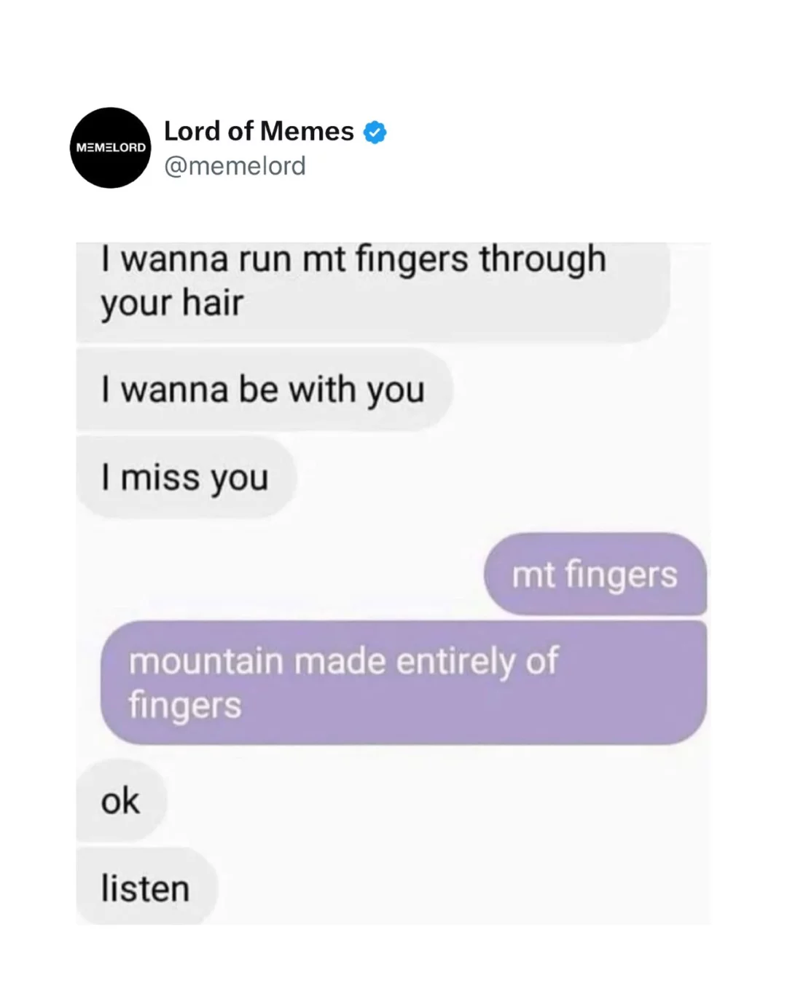The height and width of the screenshot is (983, 787).
Task: Click the word 'hair' in first message
Action: point(213,302)
